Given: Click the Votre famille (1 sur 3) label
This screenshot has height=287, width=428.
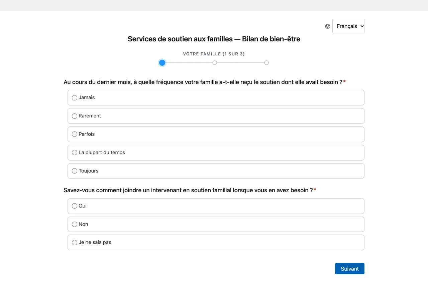Looking at the screenshot, I should [214, 54].
